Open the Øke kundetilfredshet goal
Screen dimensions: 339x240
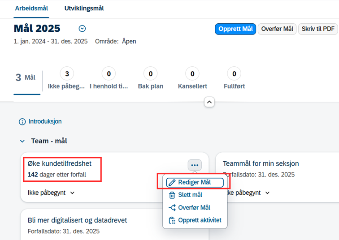[x=60, y=163]
